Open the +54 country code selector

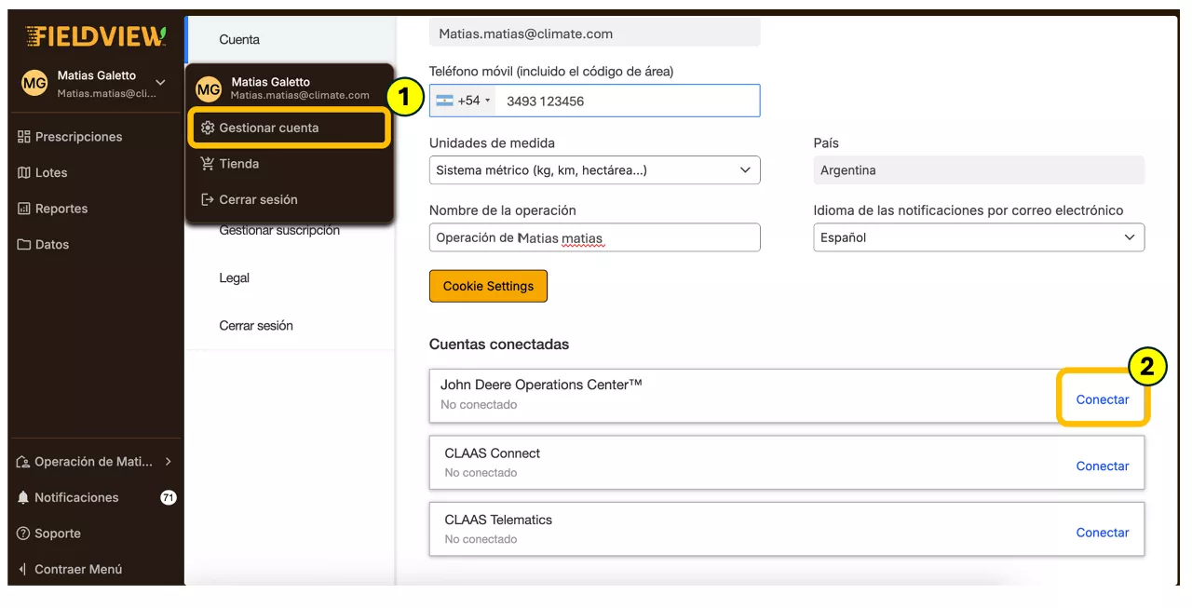[x=463, y=101]
